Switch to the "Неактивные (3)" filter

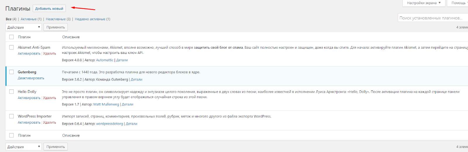pos(58,19)
